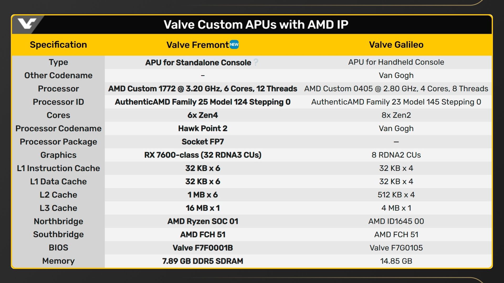The width and height of the screenshot is (504, 283).
Task: Click the blue NEW badge beside Valve Fremont
Action: click(x=234, y=45)
